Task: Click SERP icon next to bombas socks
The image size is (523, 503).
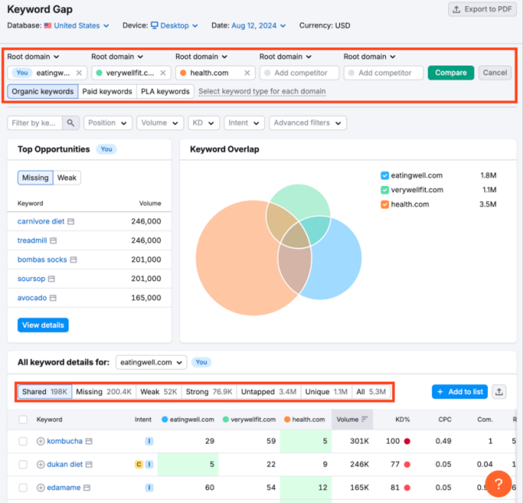Action: [74, 259]
